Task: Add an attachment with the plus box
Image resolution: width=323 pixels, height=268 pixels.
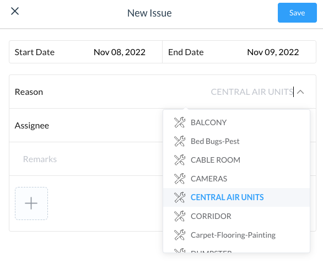Action: tap(31, 203)
